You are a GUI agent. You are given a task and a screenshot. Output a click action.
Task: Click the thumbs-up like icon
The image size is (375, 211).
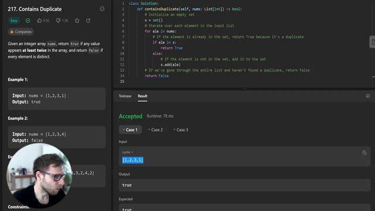coord(39,21)
